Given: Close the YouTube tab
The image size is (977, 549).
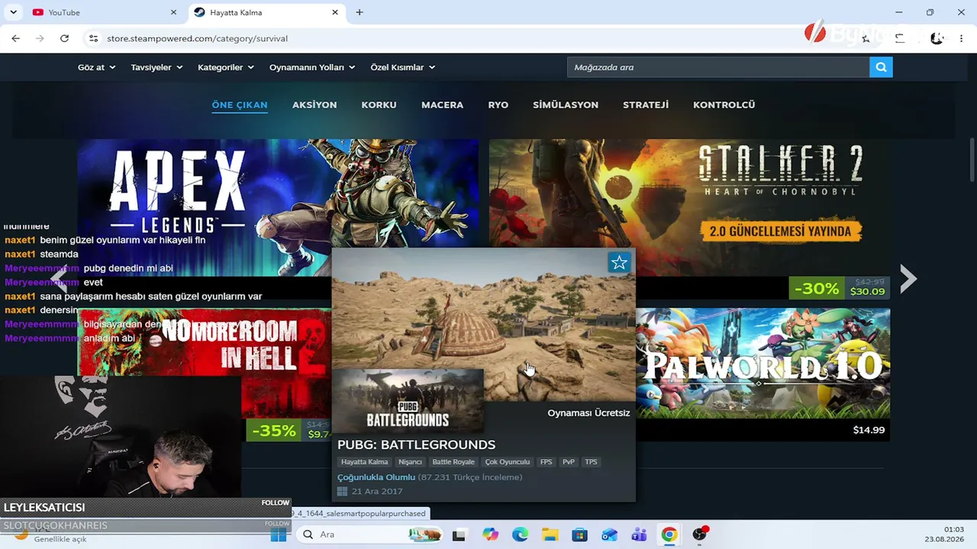Looking at the screenshot, I should 173,12.
